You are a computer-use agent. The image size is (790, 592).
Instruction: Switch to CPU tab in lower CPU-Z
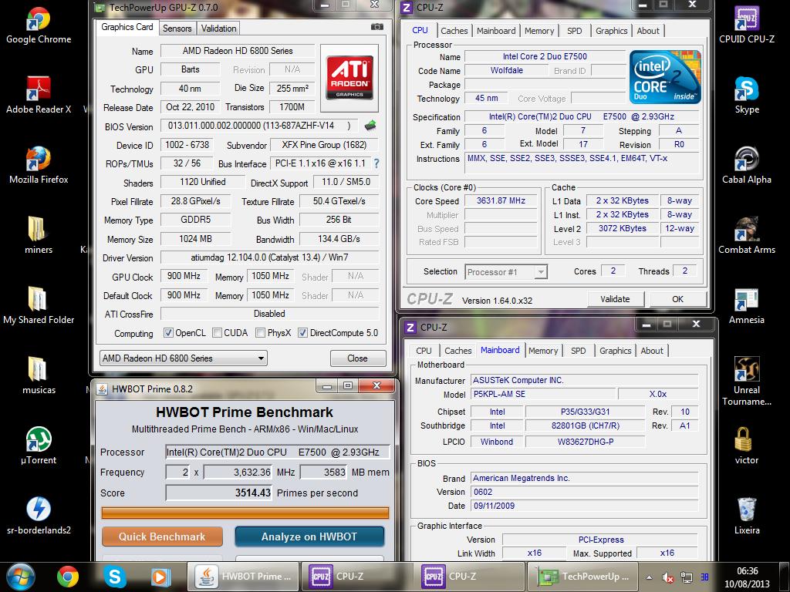click(x=424, y=351)
